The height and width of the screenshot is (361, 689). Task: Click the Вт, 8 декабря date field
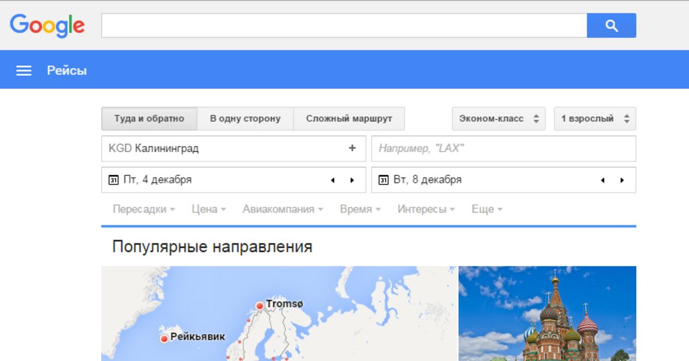pos(504,180)
